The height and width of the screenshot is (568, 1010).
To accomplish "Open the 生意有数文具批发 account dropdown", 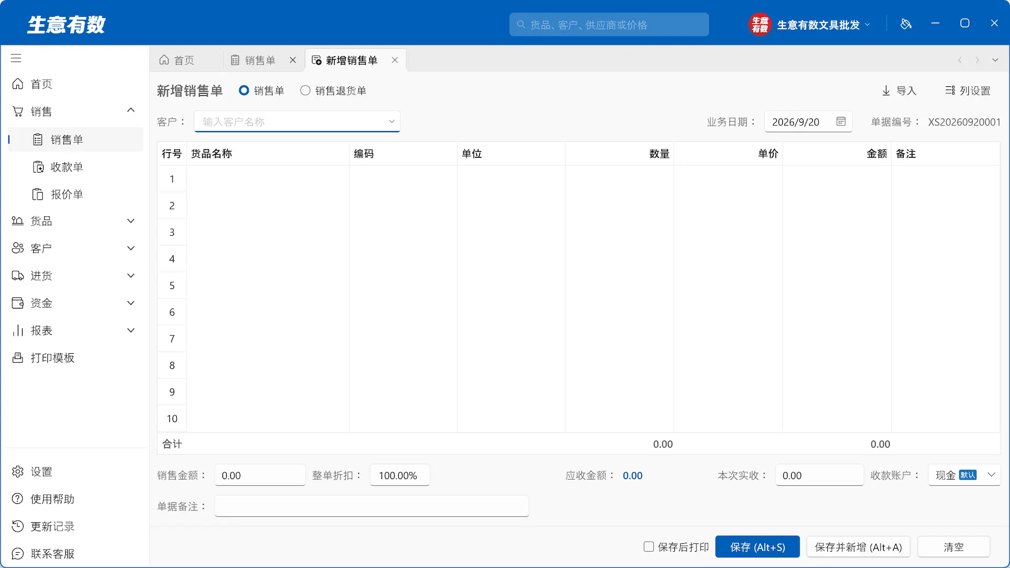I will click(824, 25).
